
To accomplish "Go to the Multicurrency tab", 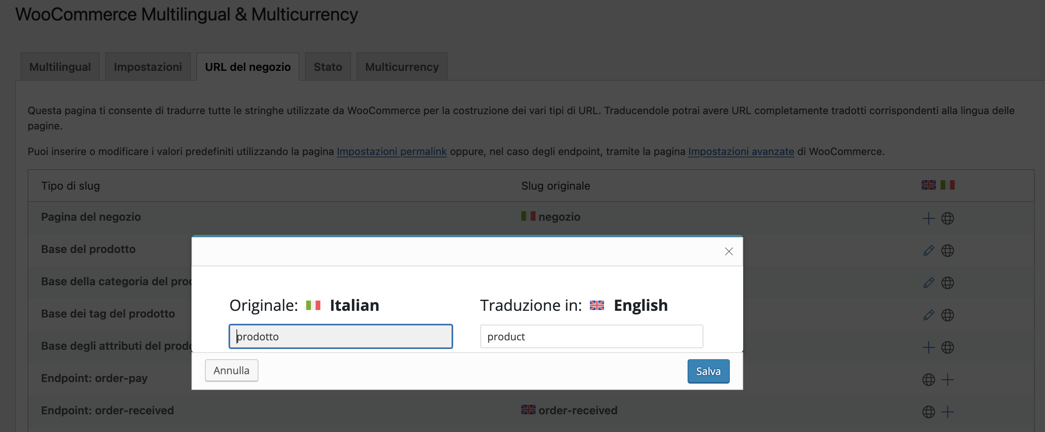I will click(402, 67).
